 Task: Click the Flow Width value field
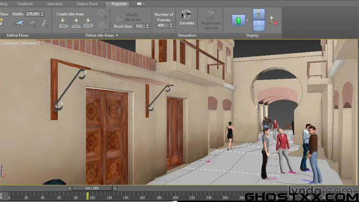(33, 14)
